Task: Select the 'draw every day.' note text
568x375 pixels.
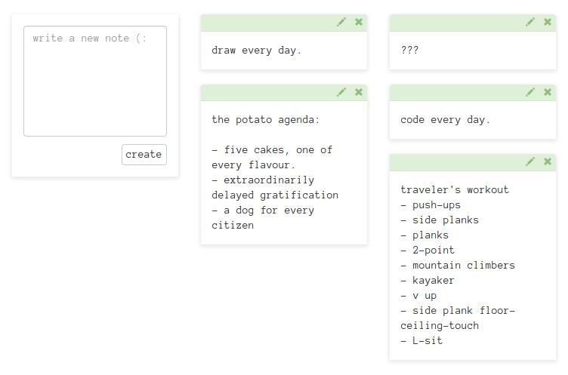Action: point(257,51)
